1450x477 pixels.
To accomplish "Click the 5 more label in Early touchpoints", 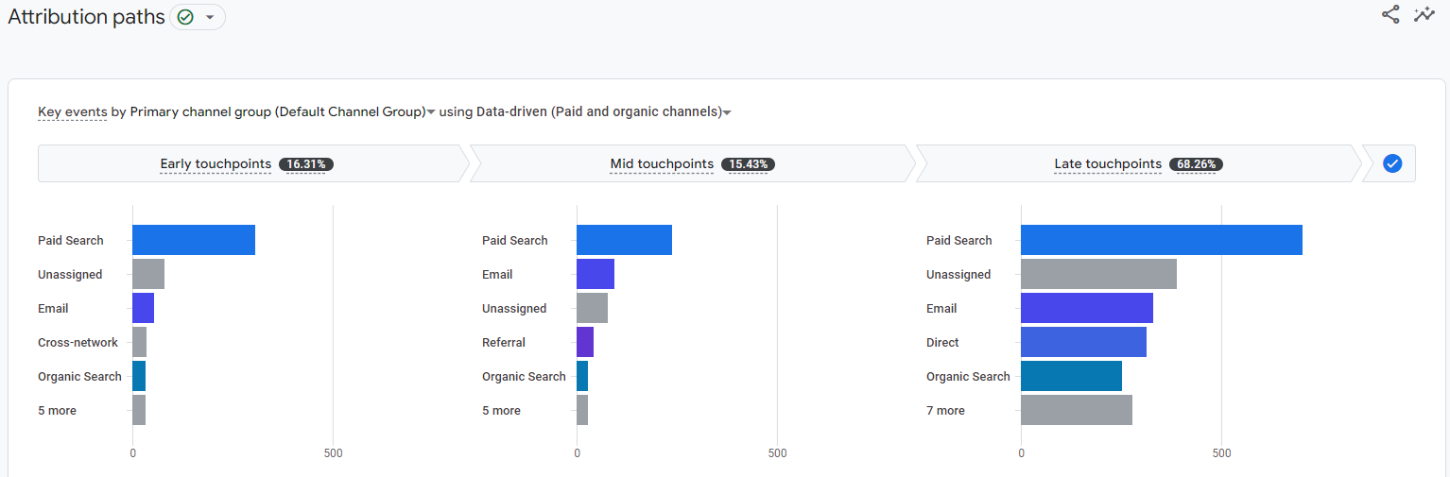I will click(x=57, y=411).
